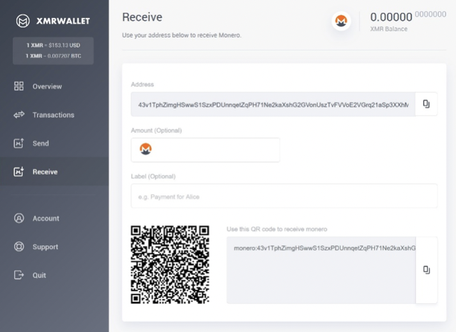
Task: Click the Address field label
Action: click(142, 85)
